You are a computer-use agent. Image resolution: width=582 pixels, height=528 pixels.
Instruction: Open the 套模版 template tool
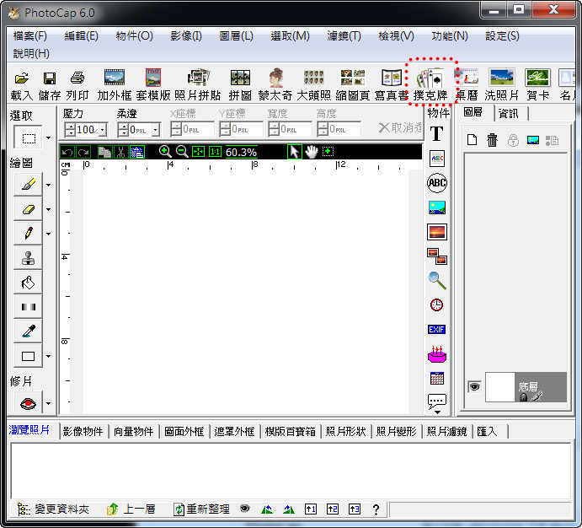pos(153,84)
